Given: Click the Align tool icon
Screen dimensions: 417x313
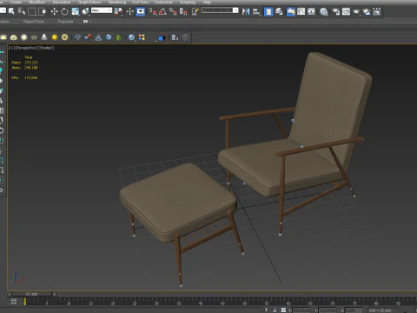Looking at the screenshot, I should [x=256, y=11].
